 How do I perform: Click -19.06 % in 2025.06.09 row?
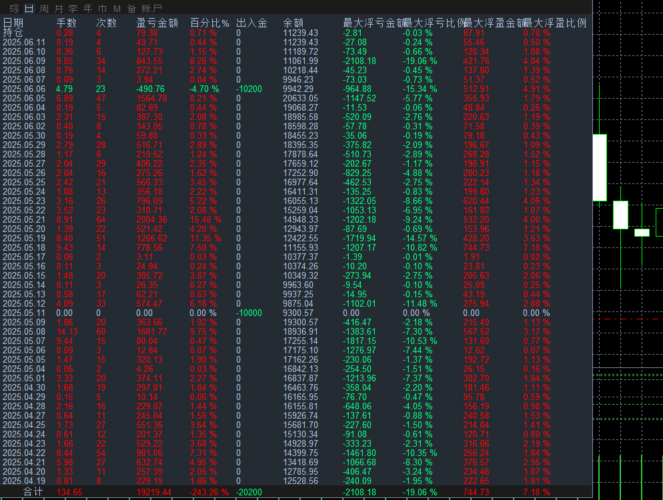[x=420, y=61]
